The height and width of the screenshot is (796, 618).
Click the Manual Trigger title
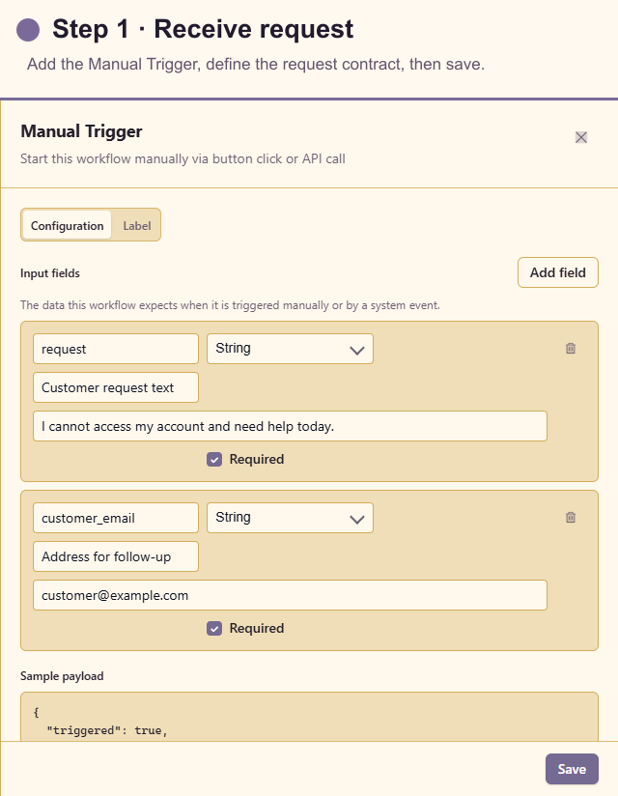81,131
